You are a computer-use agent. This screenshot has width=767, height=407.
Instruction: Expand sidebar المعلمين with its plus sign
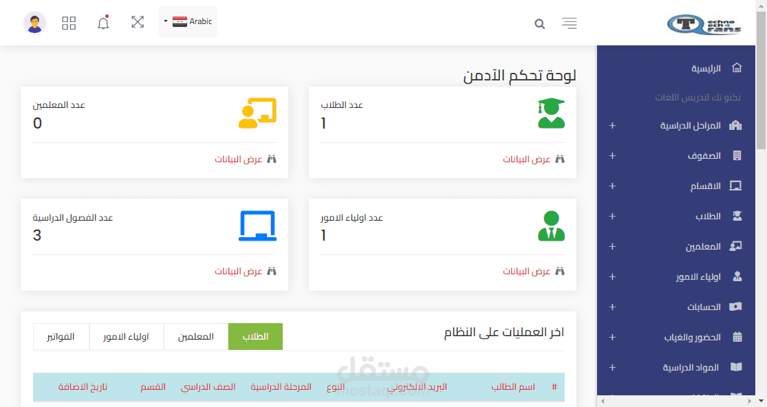(x=612, y=247)
